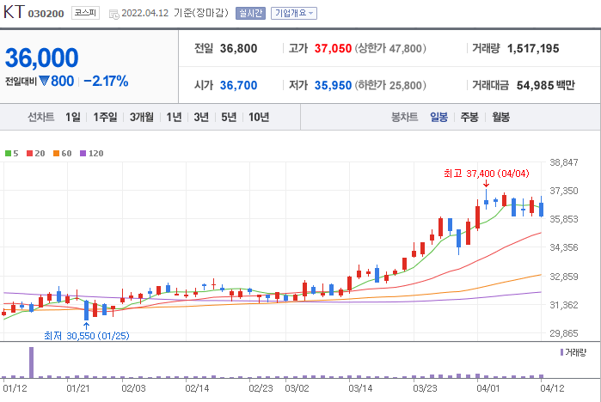
Task: Click the 고가 value 37,050
Action: point(333,49)
